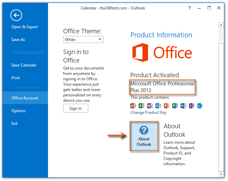This screenshot has height=181, width=228.
Task: Click the Sign In button
Action: (x=76, y=108)
